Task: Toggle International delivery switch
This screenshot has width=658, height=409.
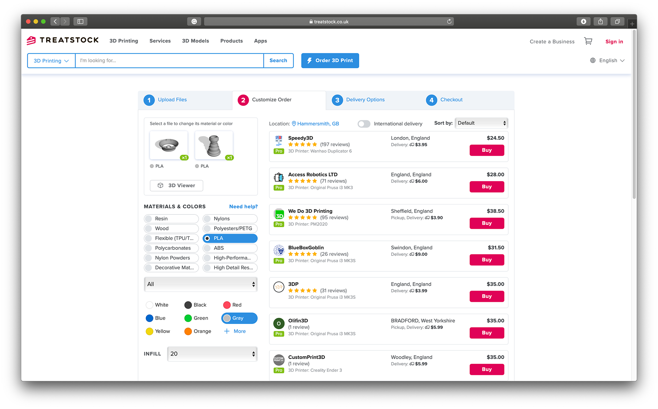Action: click(x=364, y=124)
